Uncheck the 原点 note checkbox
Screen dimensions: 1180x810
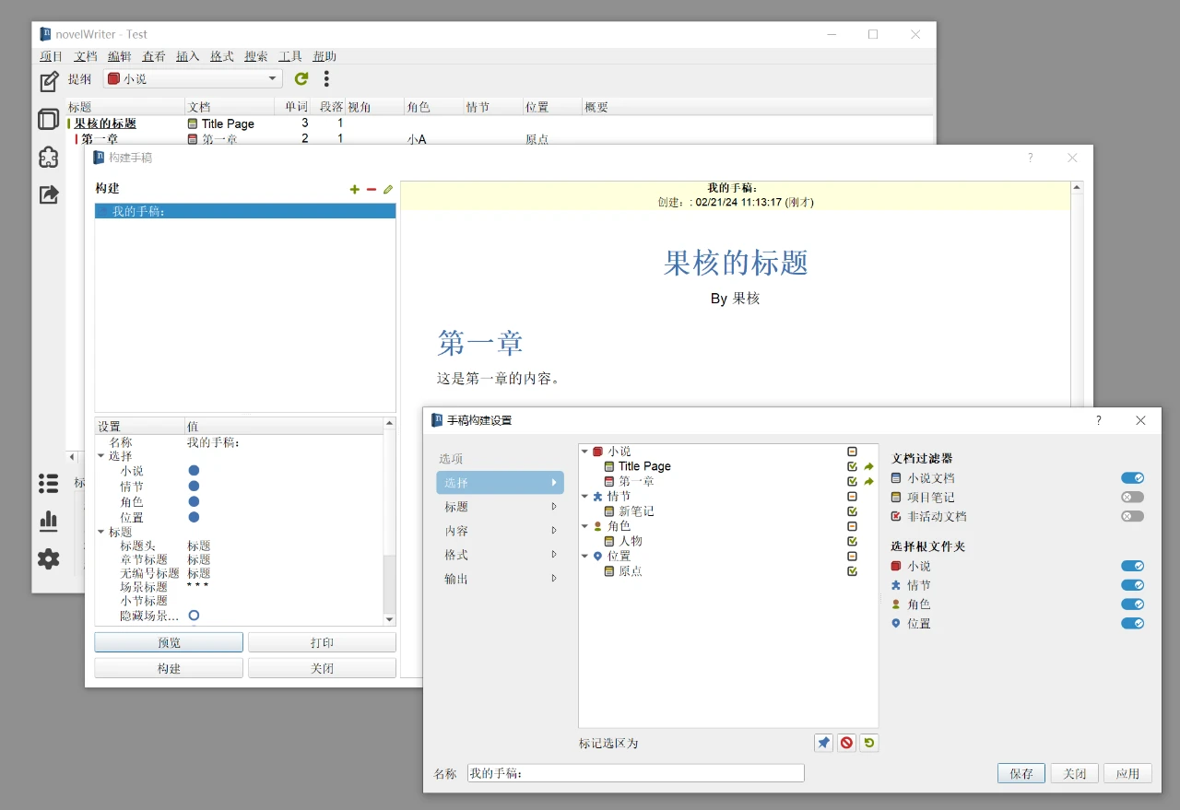tap(852, 571)
